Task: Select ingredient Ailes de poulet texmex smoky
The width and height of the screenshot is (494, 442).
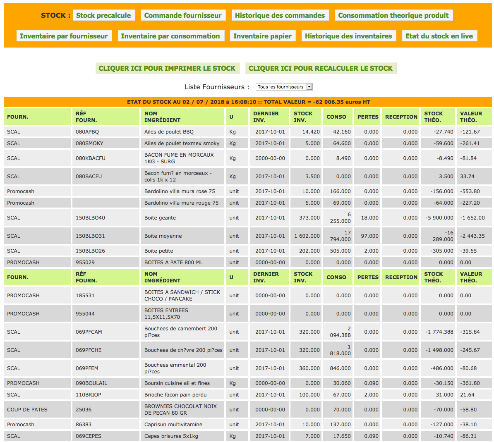Action: pyautogui.click(x=182, y=143)
